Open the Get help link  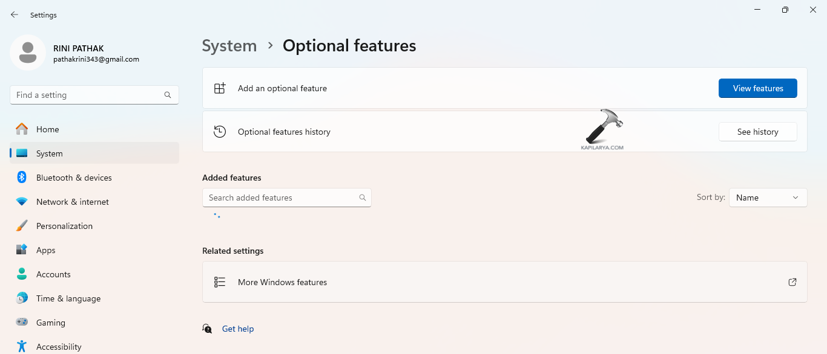[x=238, y=329]
